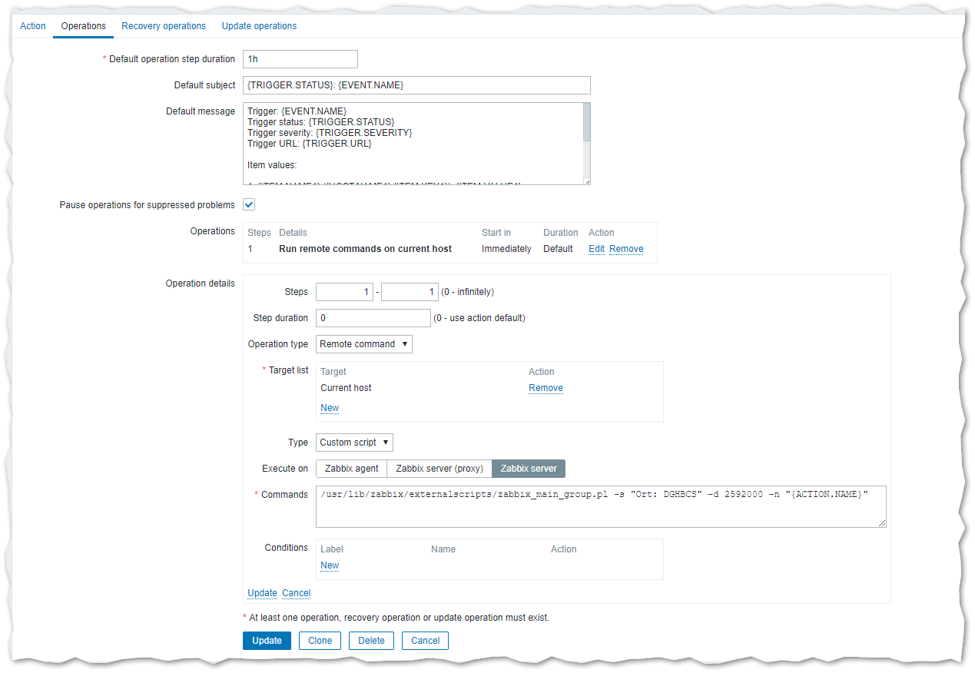Select Zabbix agent execution option
The height and width of the screenshot is (673, 975).
[351, 469]
